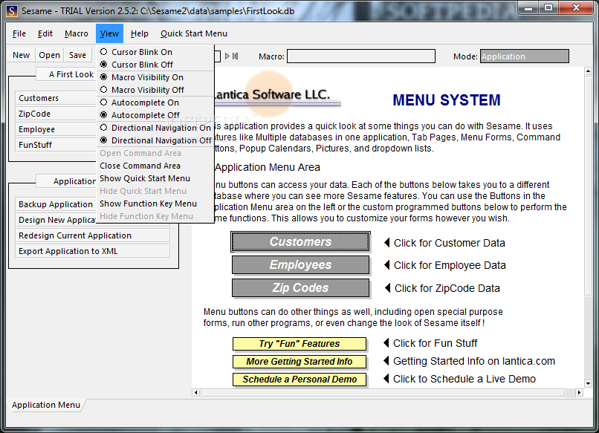Enable Directional Navigation On
The image size is (599, 433).
tap(155, 128)
